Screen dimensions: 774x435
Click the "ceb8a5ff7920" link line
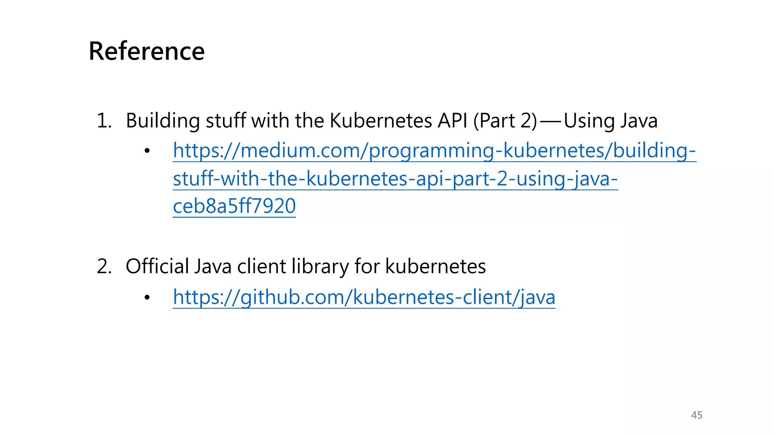tap(234, 206)
